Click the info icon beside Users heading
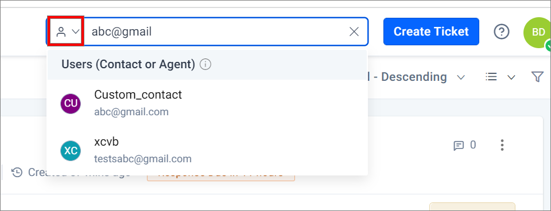551x211 pixels. (205, 64)
